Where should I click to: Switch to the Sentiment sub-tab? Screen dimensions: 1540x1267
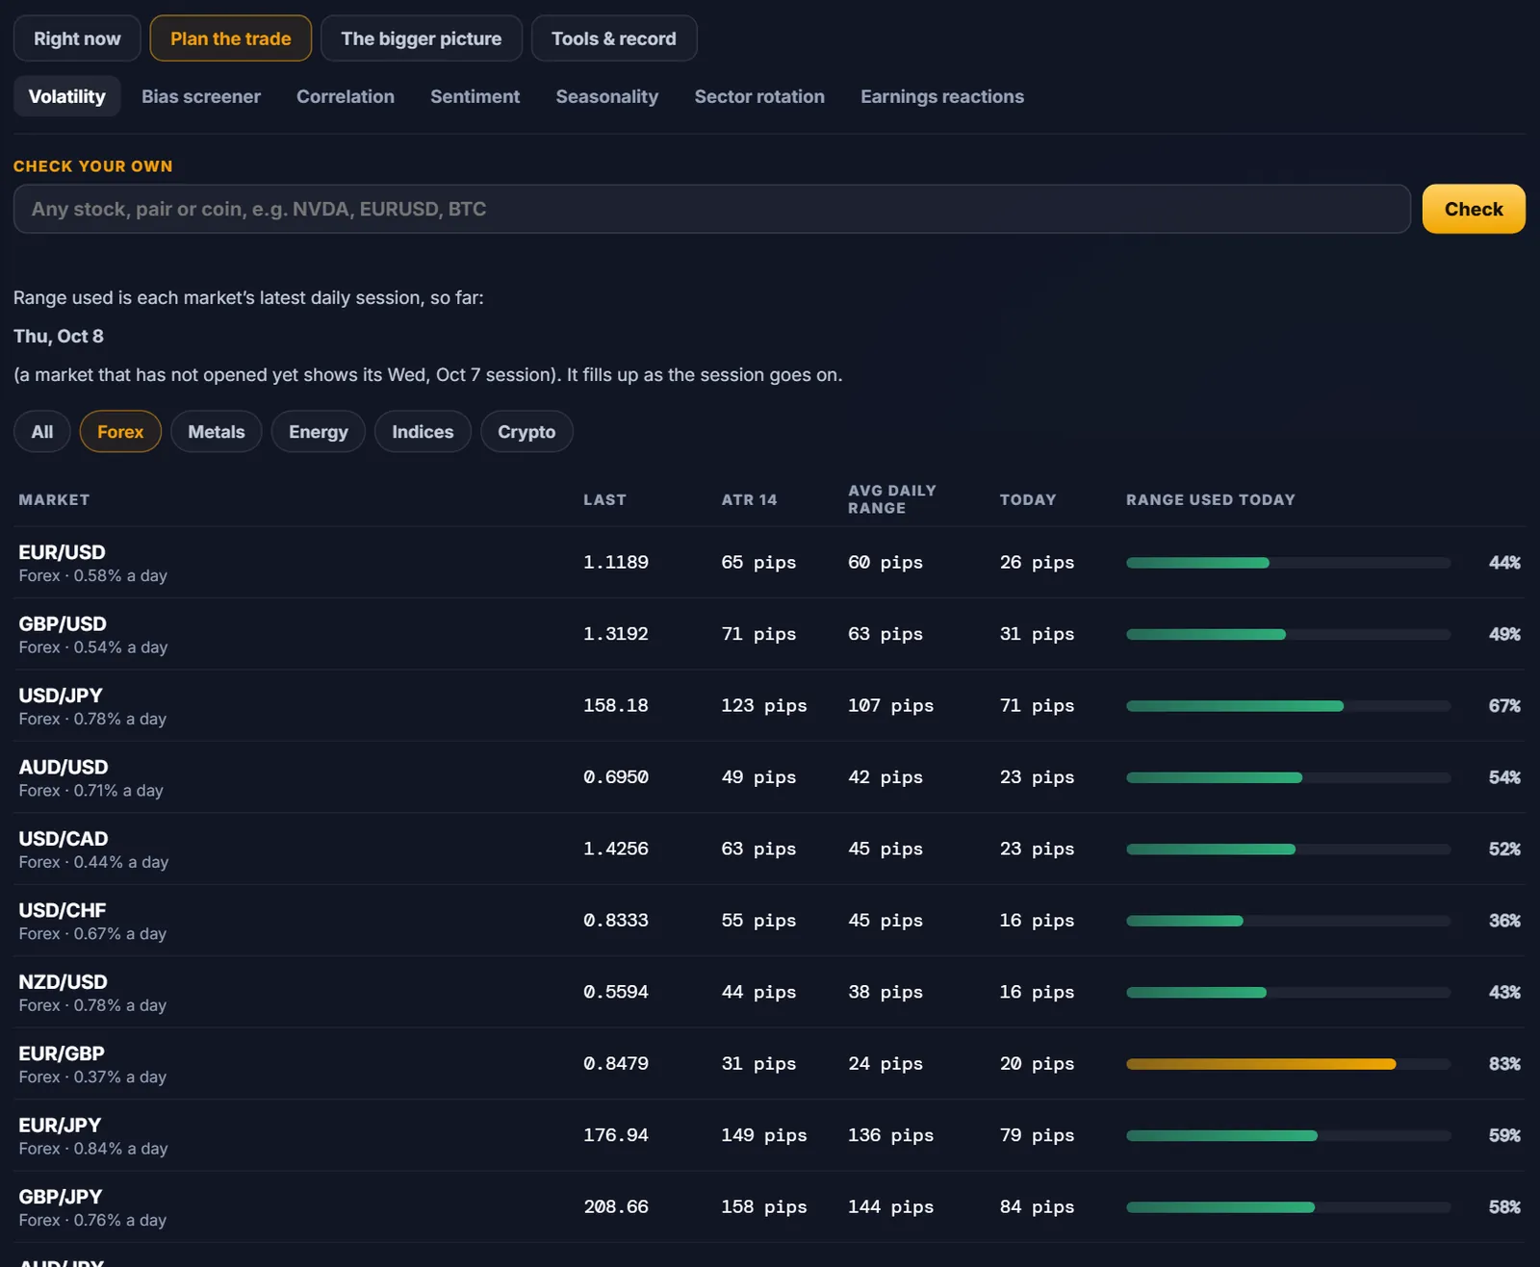[x=475, y=96]
